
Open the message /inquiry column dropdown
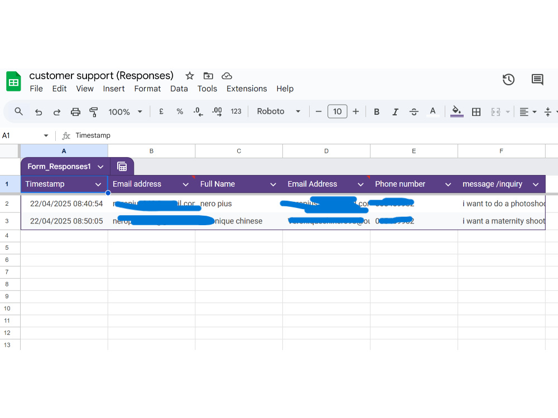tap(536, 184)
